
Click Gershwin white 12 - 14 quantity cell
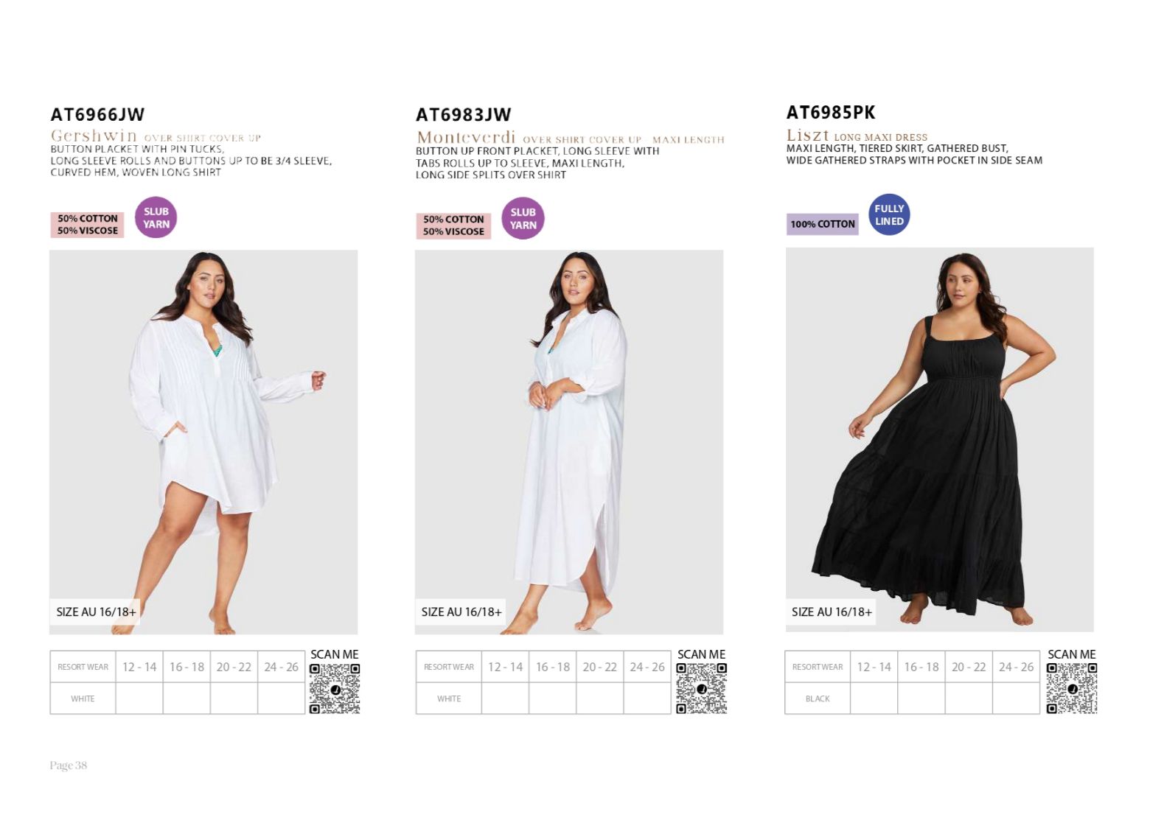click(x=139, y=698)
